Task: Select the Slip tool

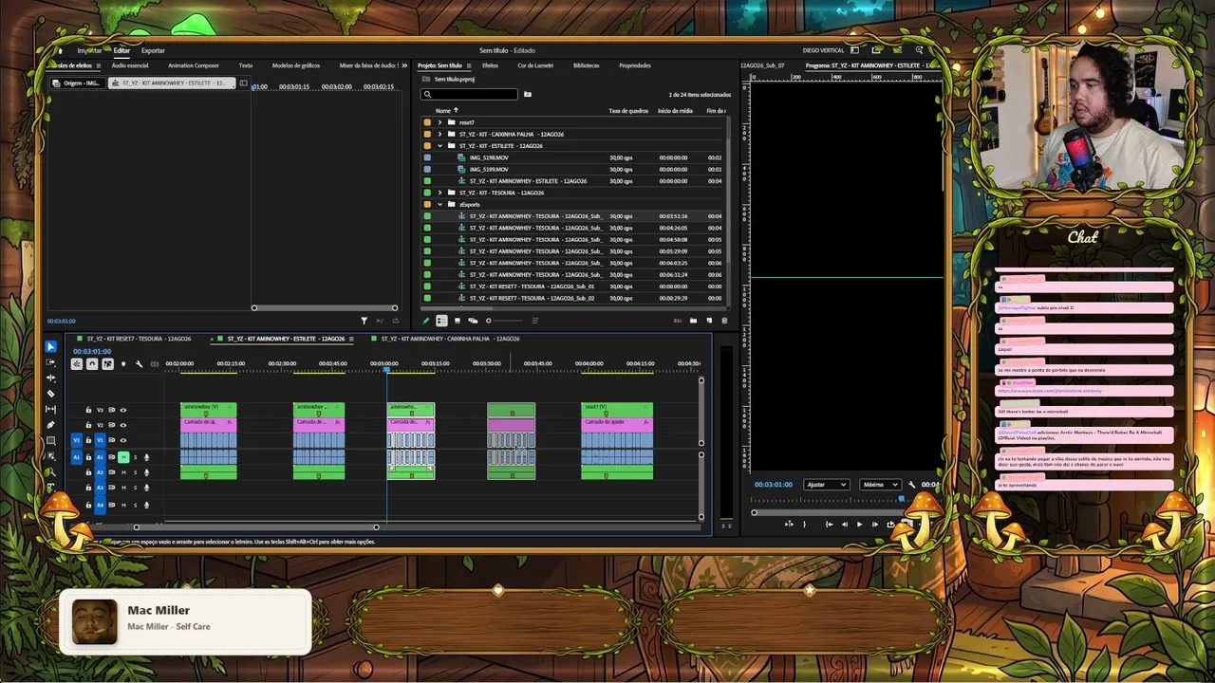Action: coord(51,409)
